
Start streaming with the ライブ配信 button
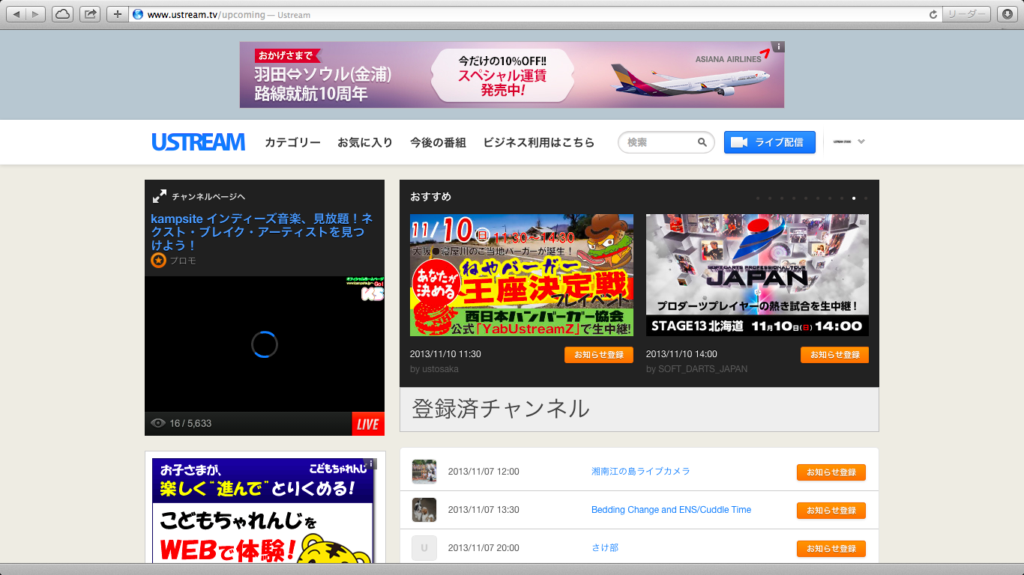click(770, 142)
